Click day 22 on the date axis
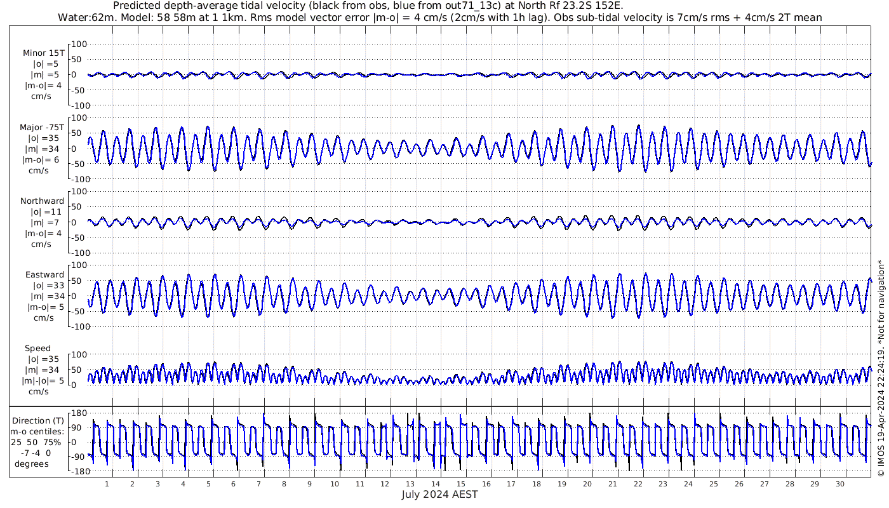The height and width of the screenshot is (508, 889). pyautogui.click(x=638, y=484)
